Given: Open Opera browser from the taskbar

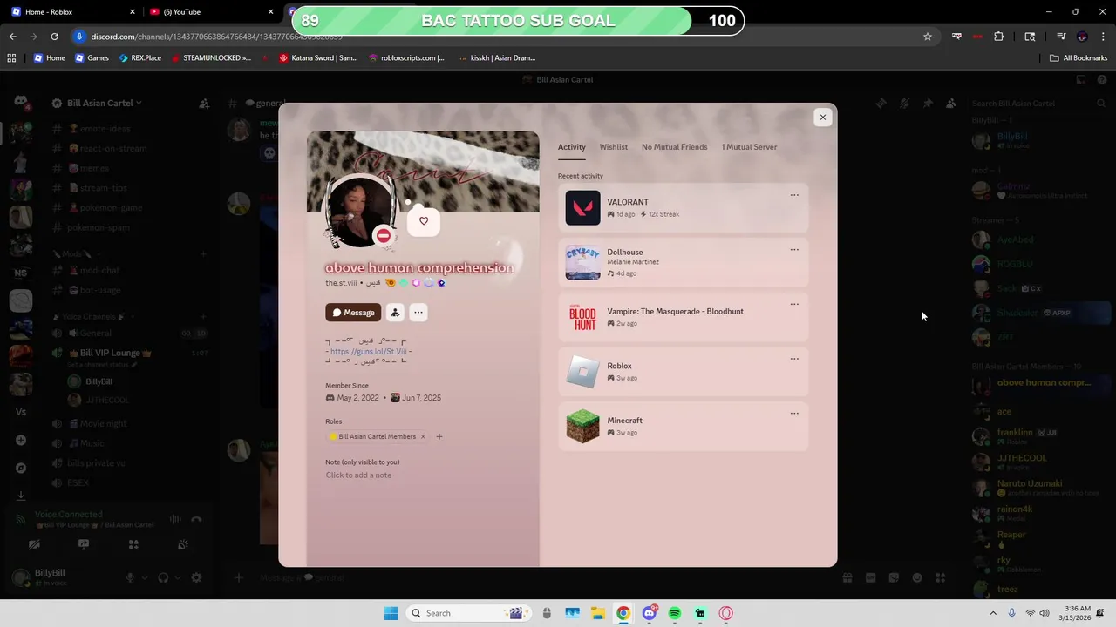Looking at the screenshot, I should click(x=726, y=613).
